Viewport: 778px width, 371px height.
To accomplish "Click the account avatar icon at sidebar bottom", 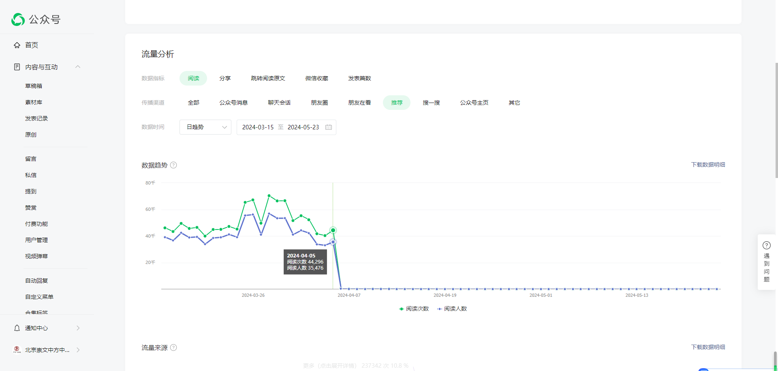I will pyautogui.click(x=17, y=350).
